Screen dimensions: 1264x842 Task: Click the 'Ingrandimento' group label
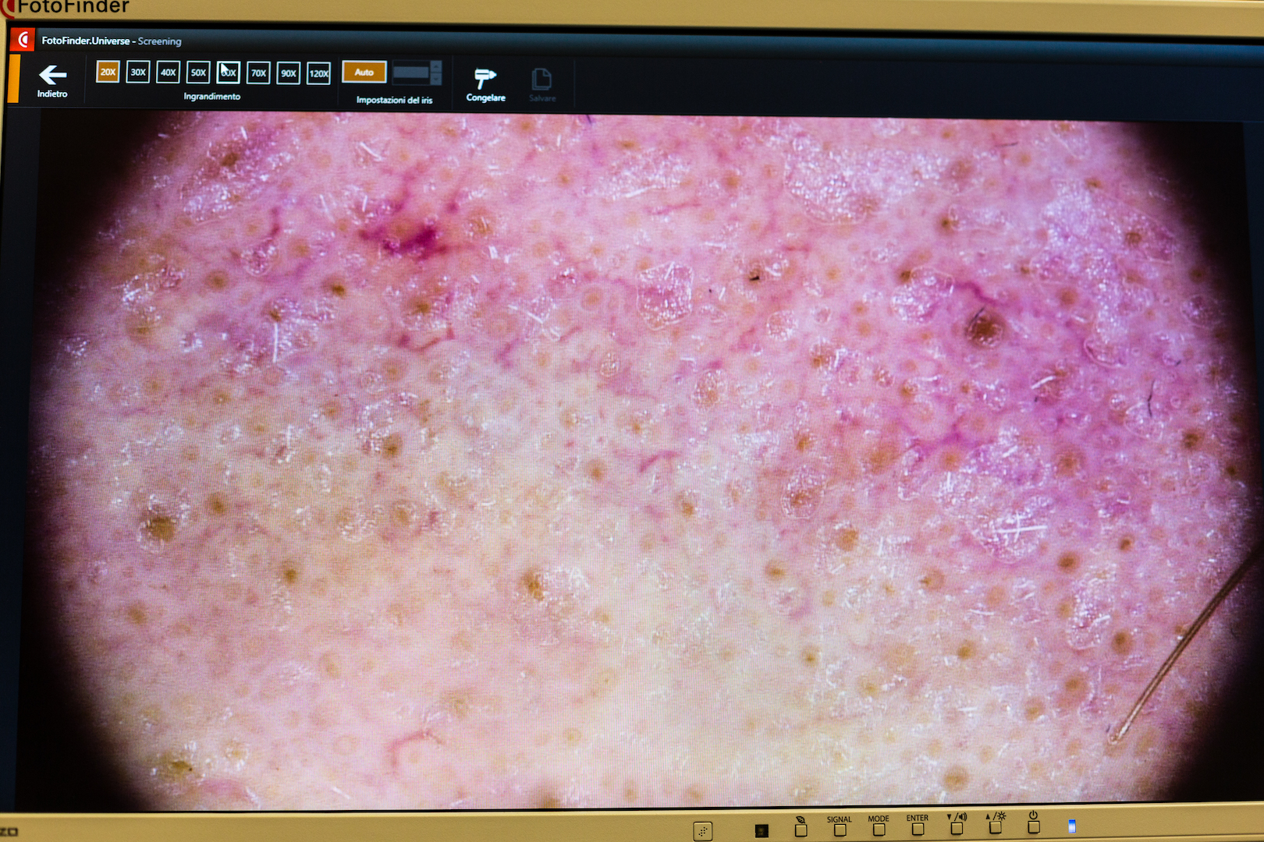(x=211, y=97)
